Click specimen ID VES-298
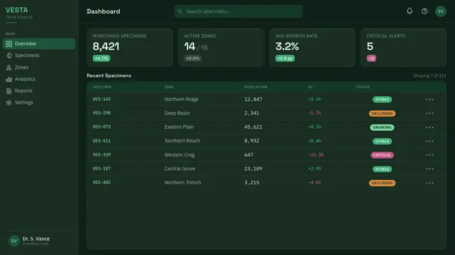 [102, 113]
